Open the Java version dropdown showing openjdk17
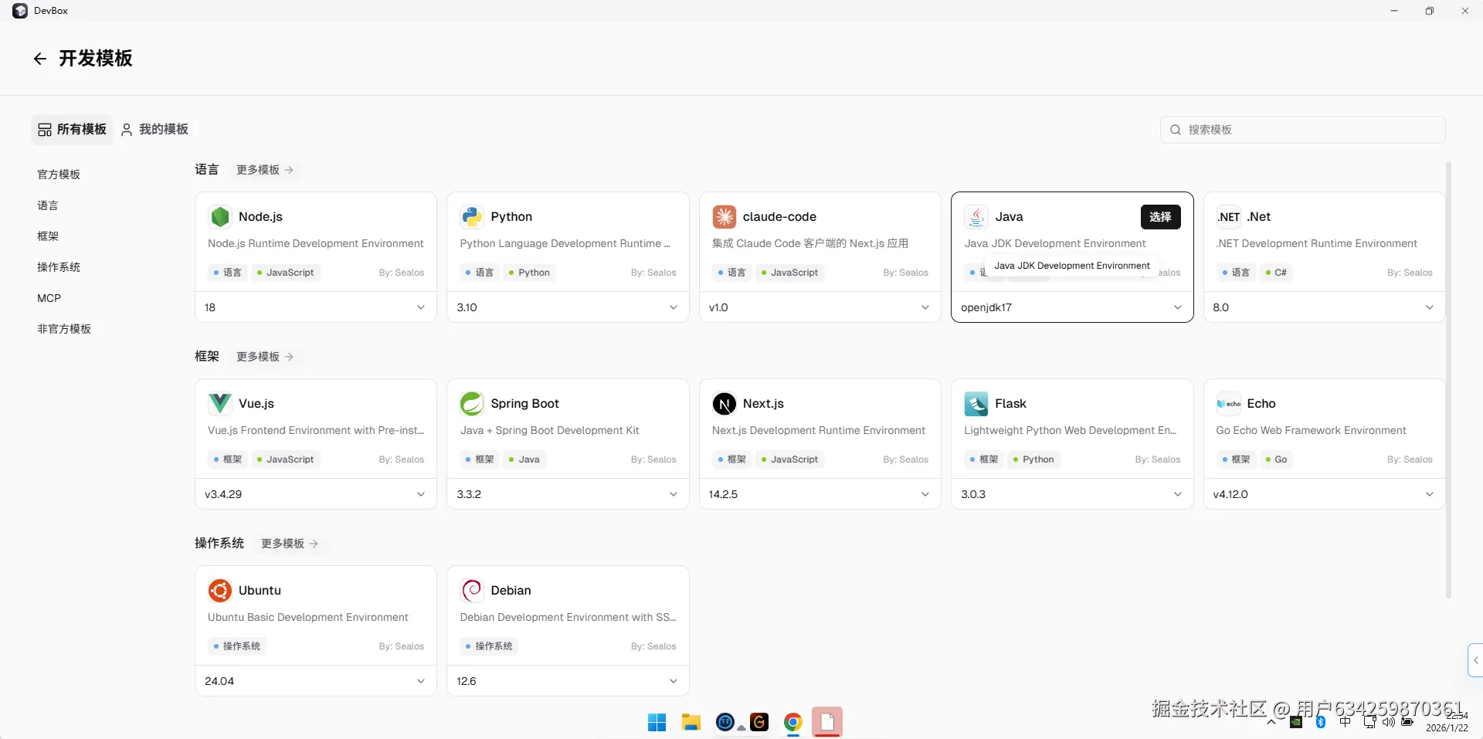1483x739 pixels. pyautogui.click(x=1072, y=307)
